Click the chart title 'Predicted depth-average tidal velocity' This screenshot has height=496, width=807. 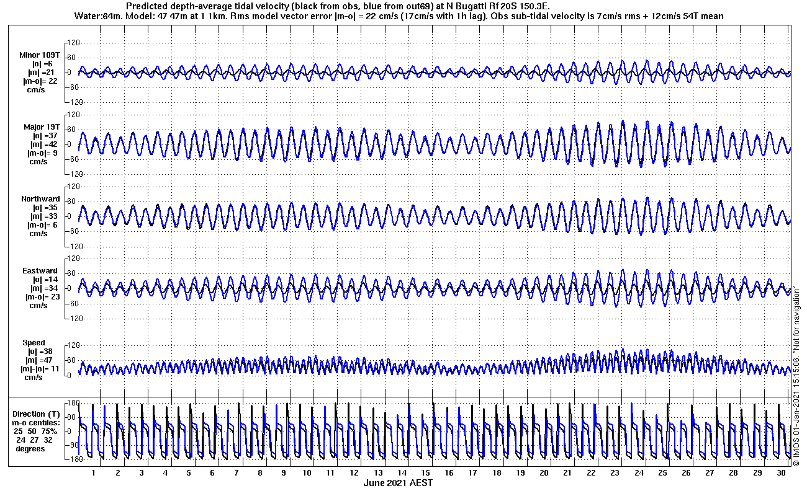207,6
